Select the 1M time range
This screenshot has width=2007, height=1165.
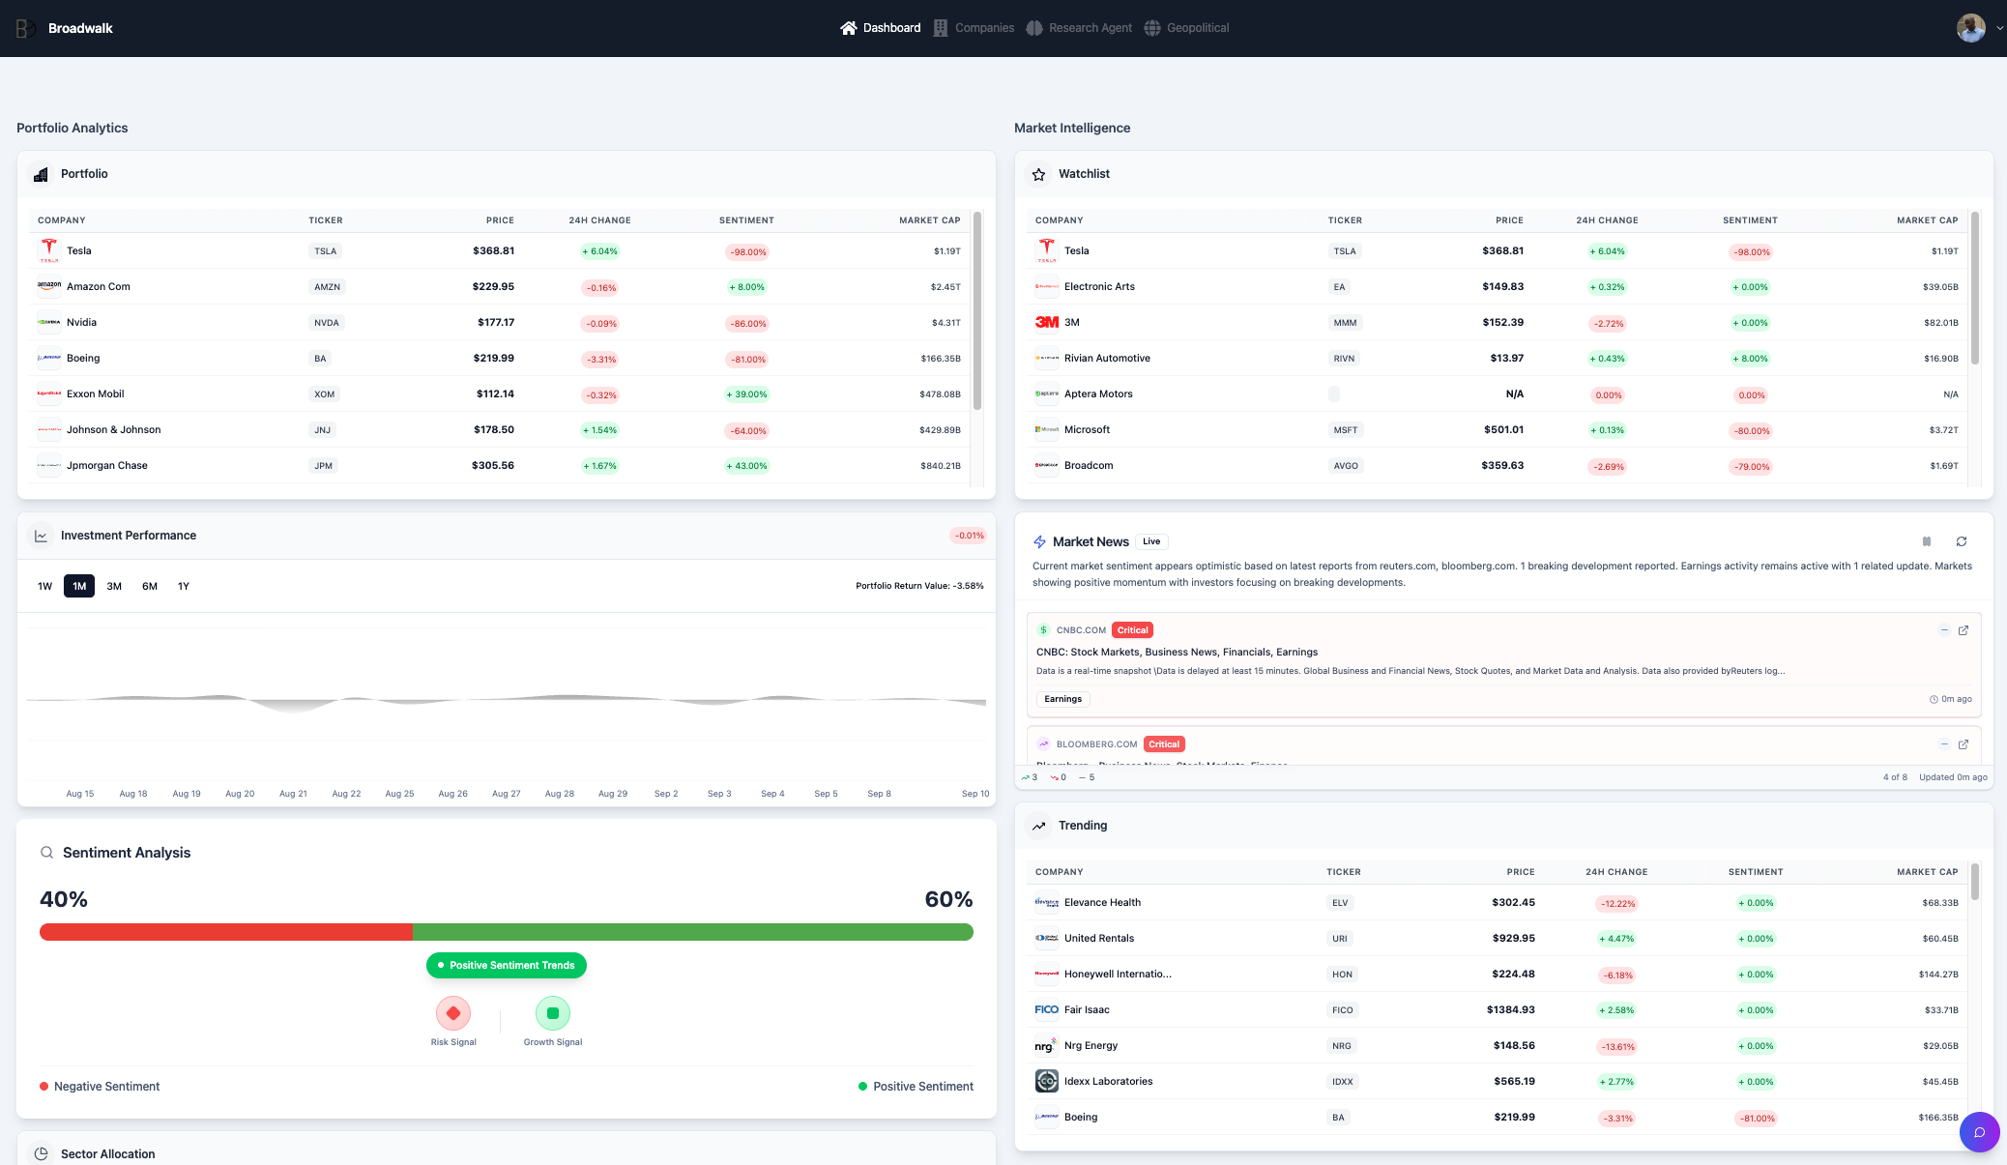pyautogui.click(x=79, y=586)
